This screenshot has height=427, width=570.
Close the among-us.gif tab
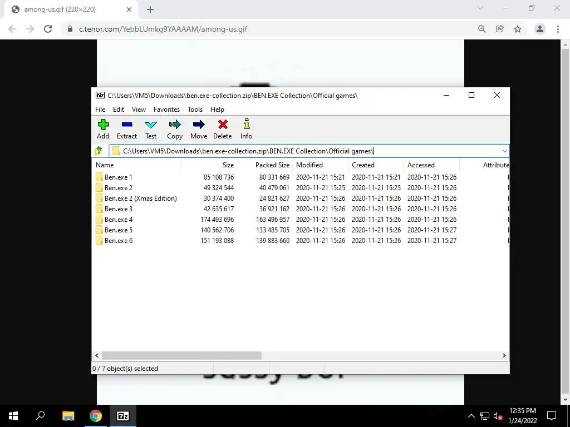tap(129, 9)
